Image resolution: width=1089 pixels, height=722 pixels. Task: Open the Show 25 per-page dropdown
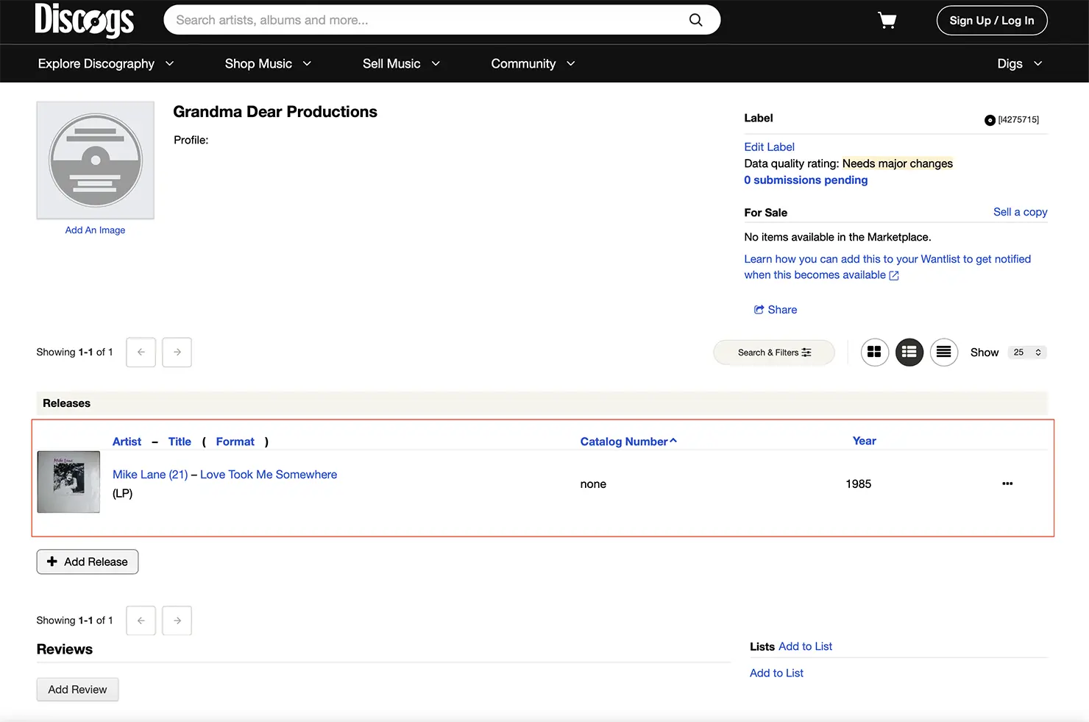(x=1026, y=353)
